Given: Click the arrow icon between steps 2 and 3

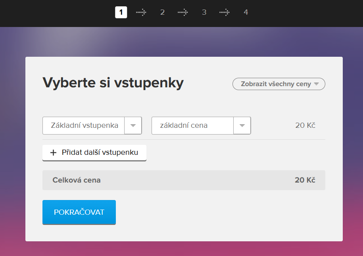Looking at the screenshot, I should click(x=183, y=12).
